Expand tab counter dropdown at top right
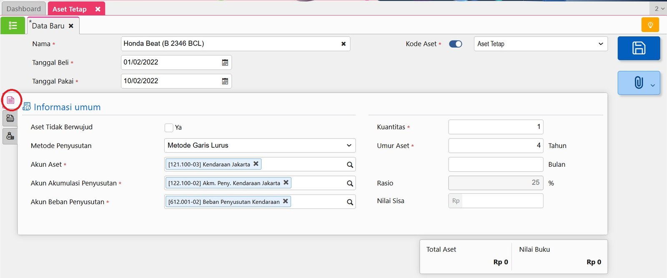Image resolution: width=667 pixels, height=278 pixels. click(x=659, y=9)
